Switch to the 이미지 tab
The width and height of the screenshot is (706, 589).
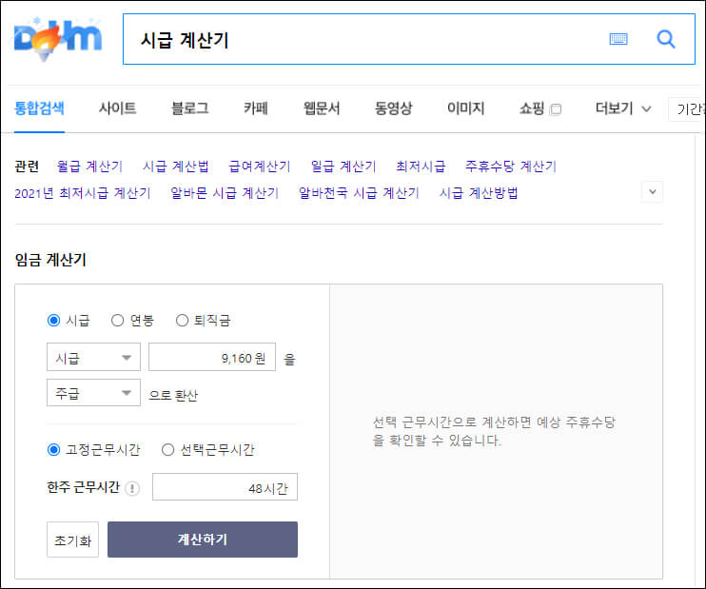pyautogui.click(x=465, y=108)
